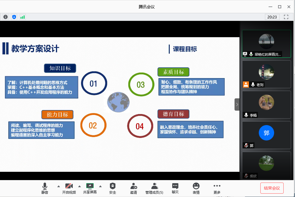Open the Emoji (表情) reactions
This screenshot has height=197, width=295.
click(196, 188)
